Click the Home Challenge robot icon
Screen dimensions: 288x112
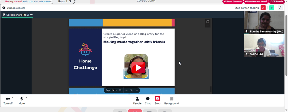(x=85, y=49)
